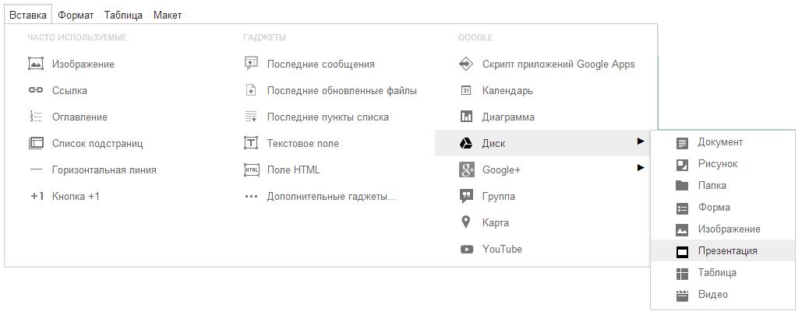Click the Карта map pin icon

465,222
